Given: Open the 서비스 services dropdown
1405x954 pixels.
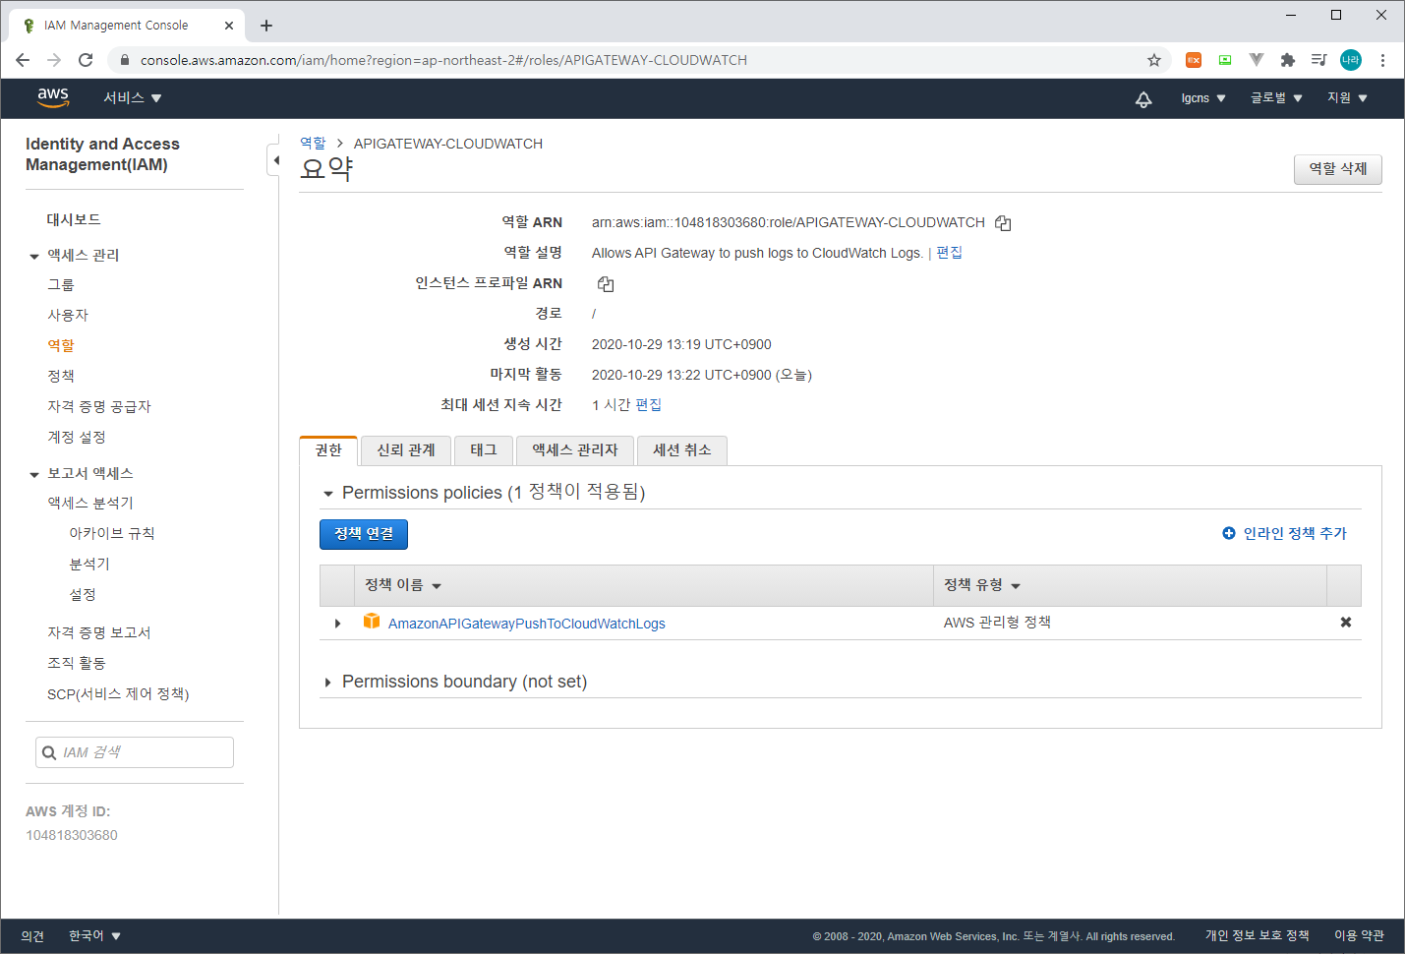Looking at the screenshot, I should point(133,98).
